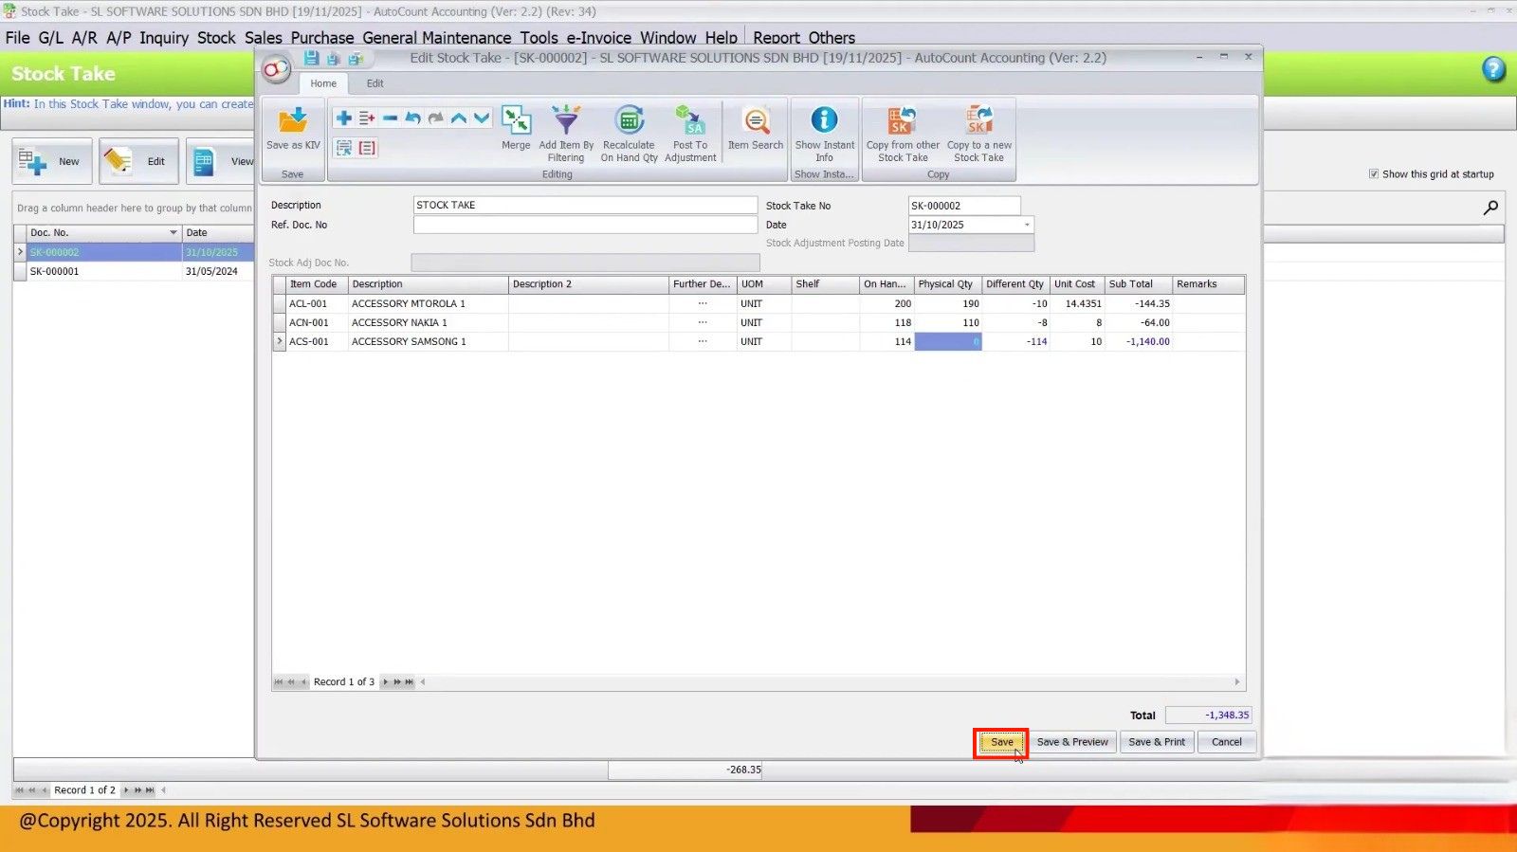The image size is (1517, 852).
Task: Open the Doc. No. column filter dropdown
Action: 173,233
